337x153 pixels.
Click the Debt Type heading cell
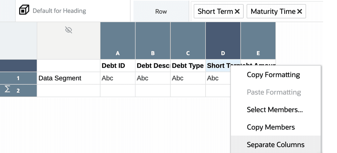[188, 66]
